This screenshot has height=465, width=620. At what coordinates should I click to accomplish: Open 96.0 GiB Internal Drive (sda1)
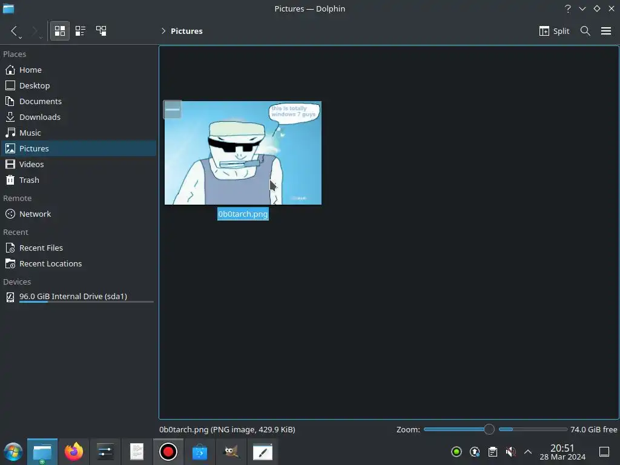coord(78,297)
